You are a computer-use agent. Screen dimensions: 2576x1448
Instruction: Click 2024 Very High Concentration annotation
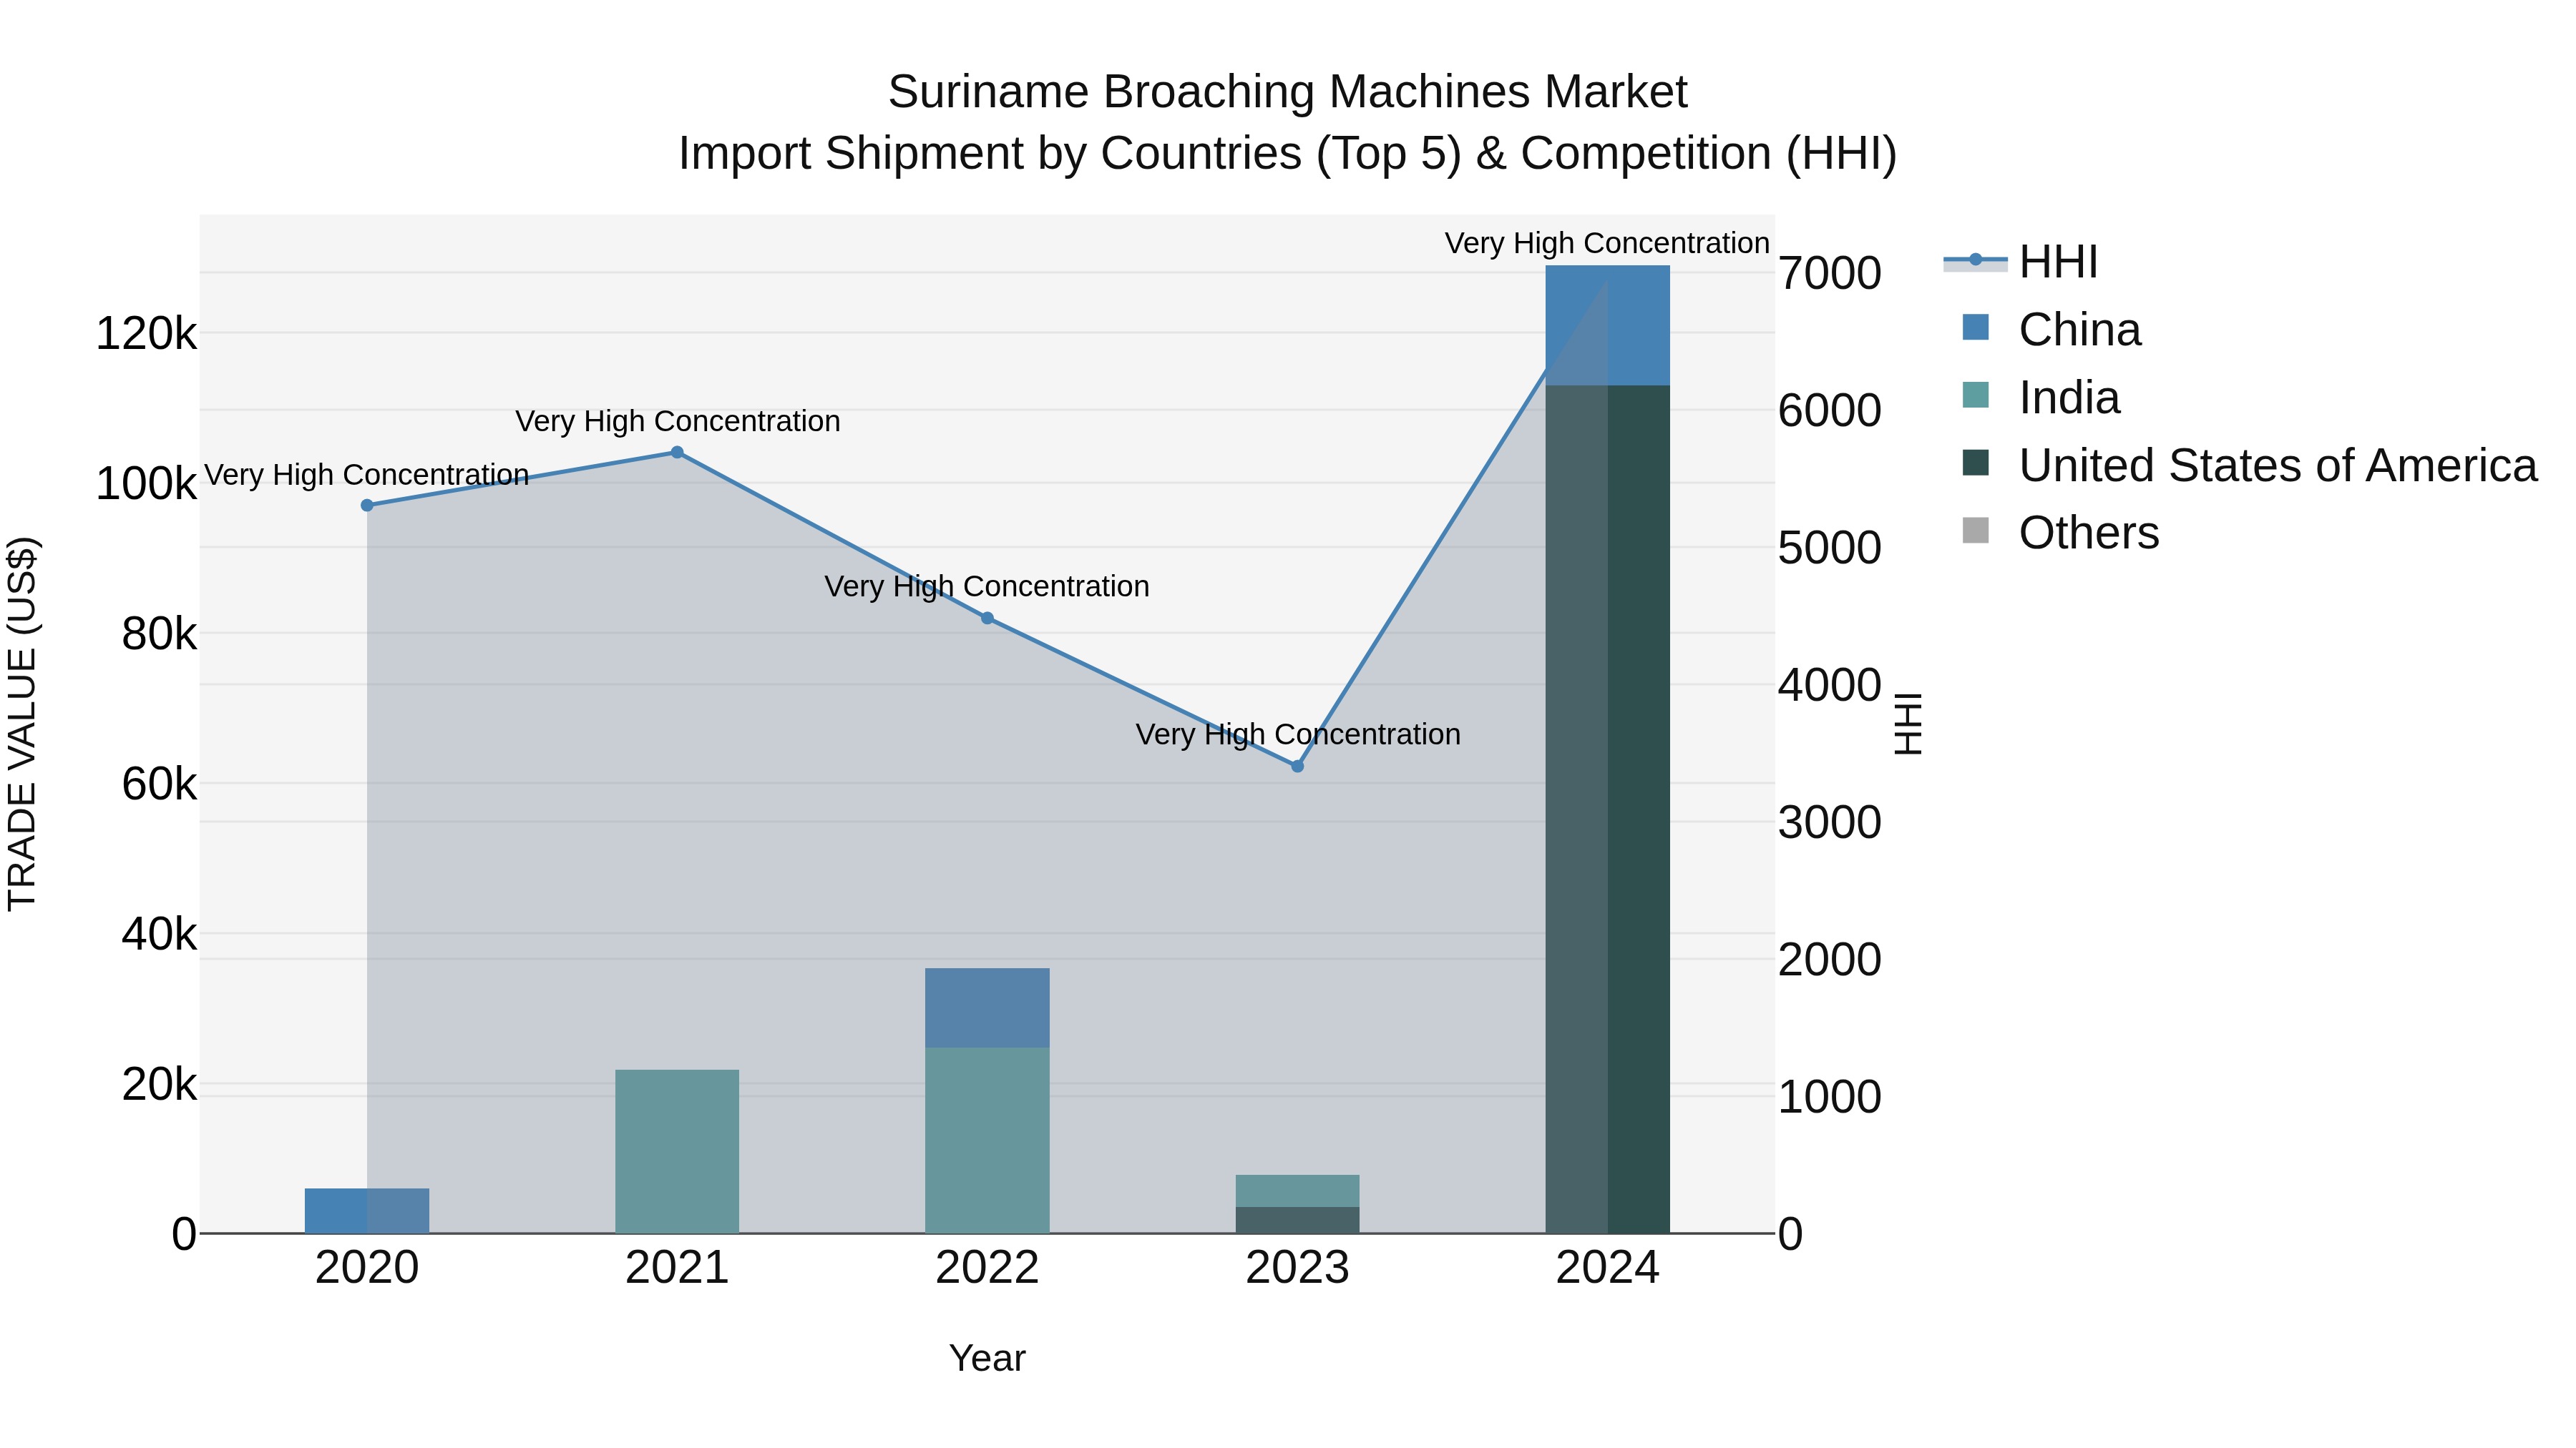click(1608, 244)
